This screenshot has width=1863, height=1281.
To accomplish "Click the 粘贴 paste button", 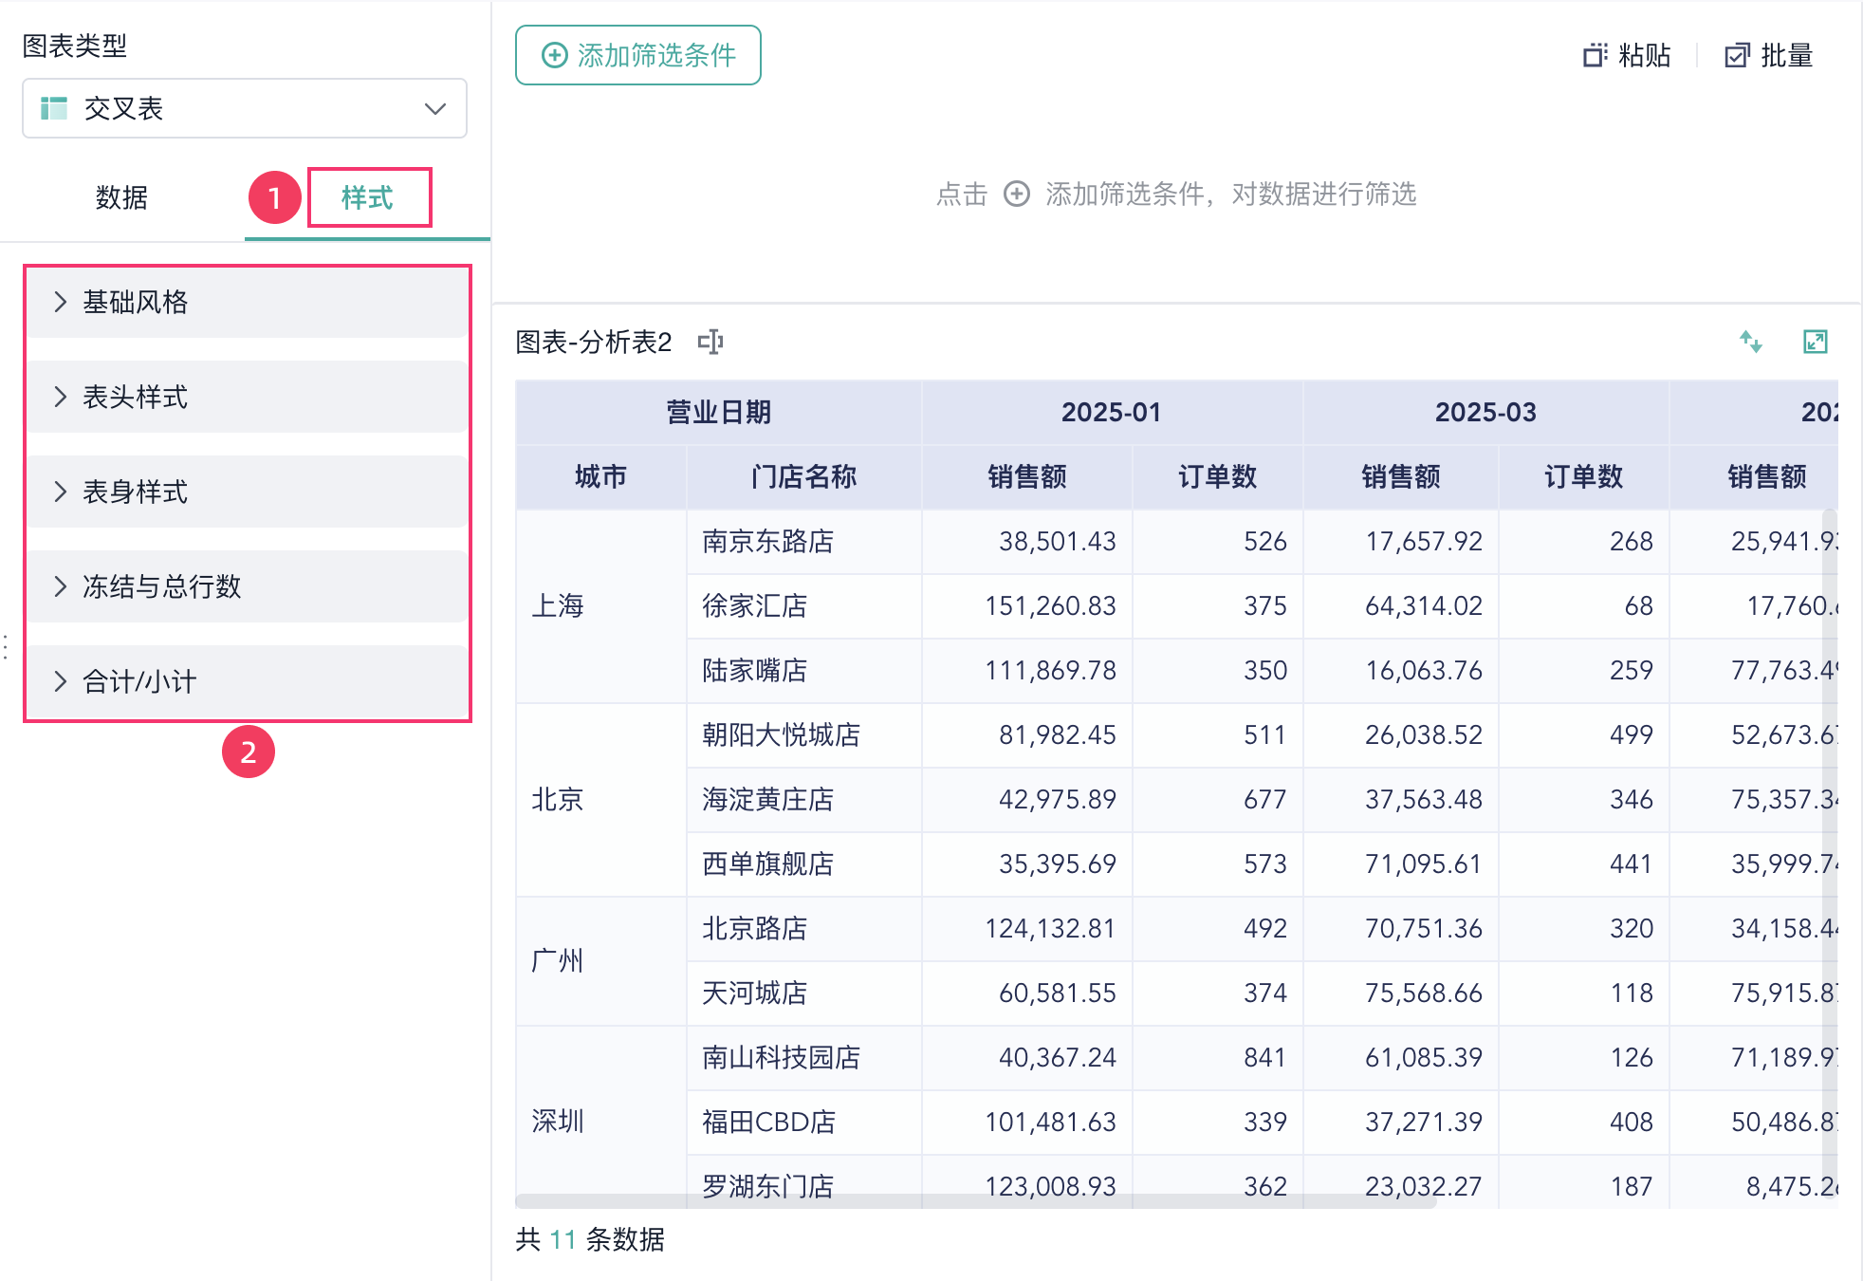I will pyautogui.click(x=1627, y=55).
